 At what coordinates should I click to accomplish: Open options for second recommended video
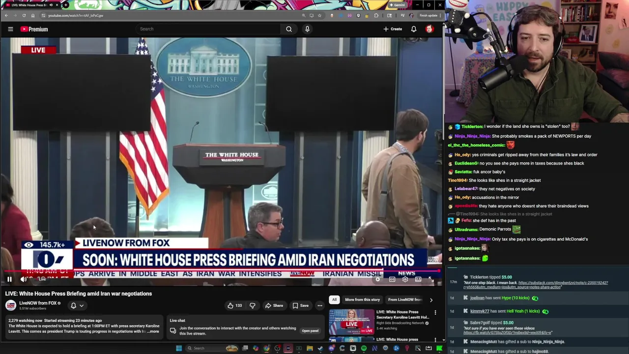(x=435, y=340)
